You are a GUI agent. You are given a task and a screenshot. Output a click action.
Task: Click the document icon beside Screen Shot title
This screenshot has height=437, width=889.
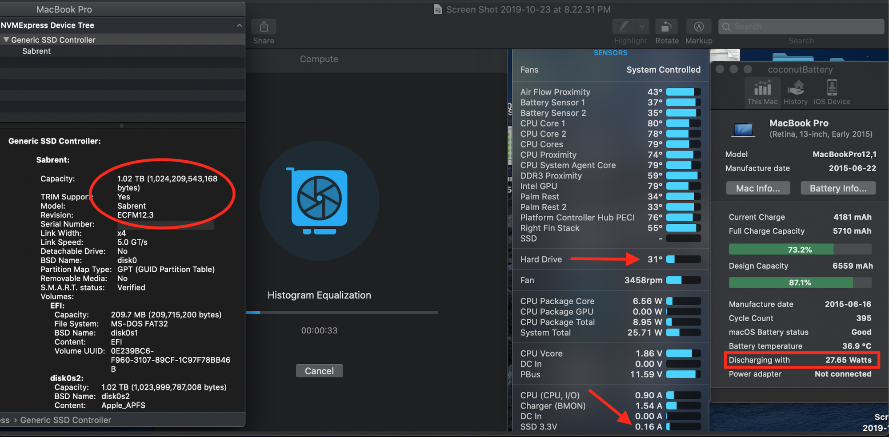pos(438,9)
